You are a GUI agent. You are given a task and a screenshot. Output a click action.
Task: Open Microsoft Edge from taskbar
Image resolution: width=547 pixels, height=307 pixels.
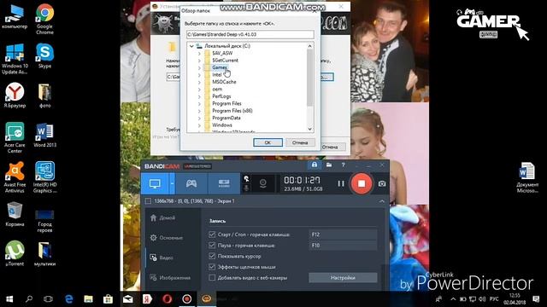point(69,299)
